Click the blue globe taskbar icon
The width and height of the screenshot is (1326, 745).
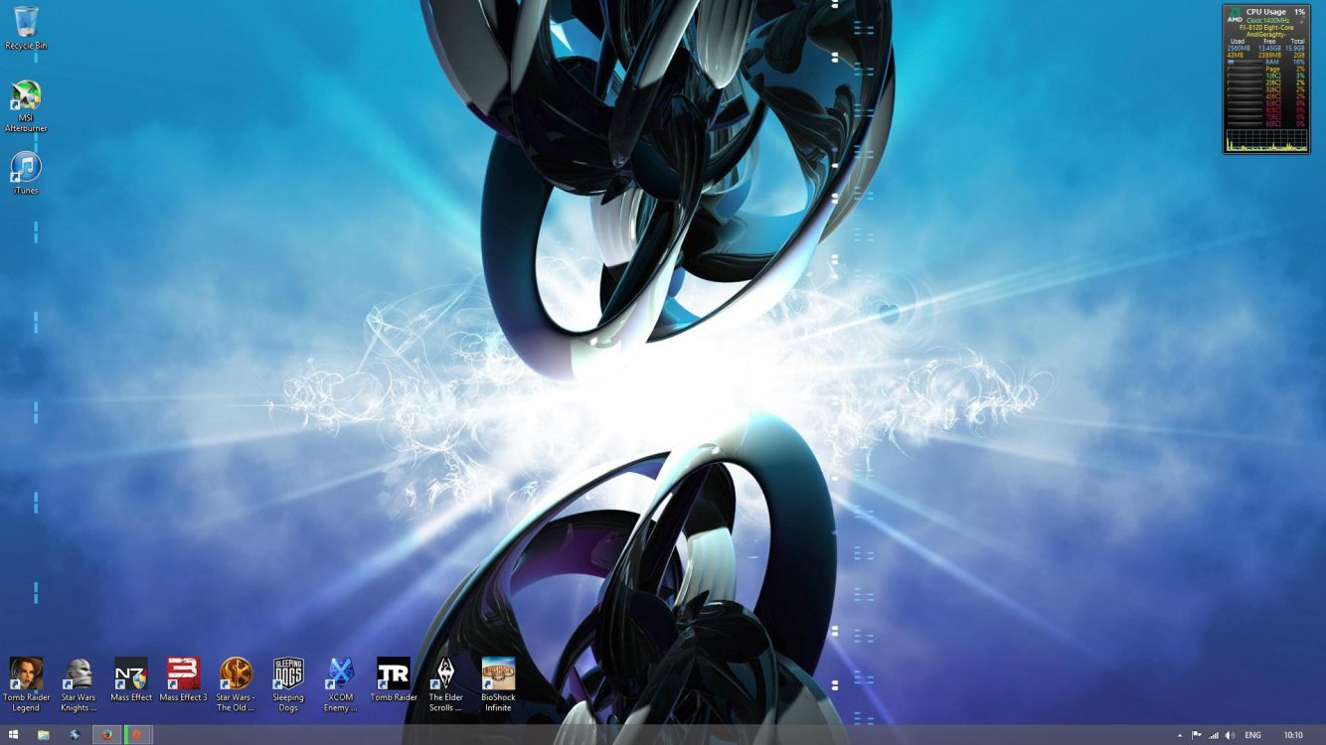click(75, 735)
